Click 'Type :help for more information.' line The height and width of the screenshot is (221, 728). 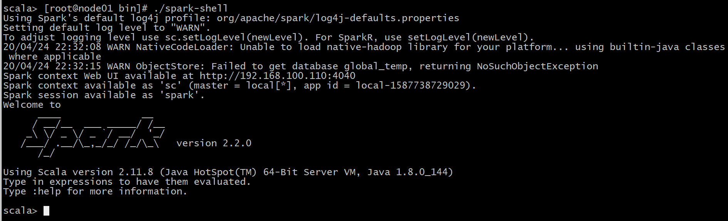(x=95, y=191)
